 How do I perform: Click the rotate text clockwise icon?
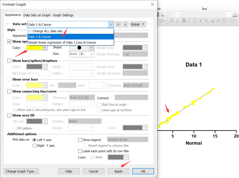218,21
